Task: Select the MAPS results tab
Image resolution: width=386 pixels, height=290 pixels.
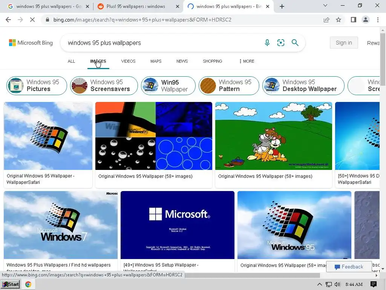Action: (156, 61)
